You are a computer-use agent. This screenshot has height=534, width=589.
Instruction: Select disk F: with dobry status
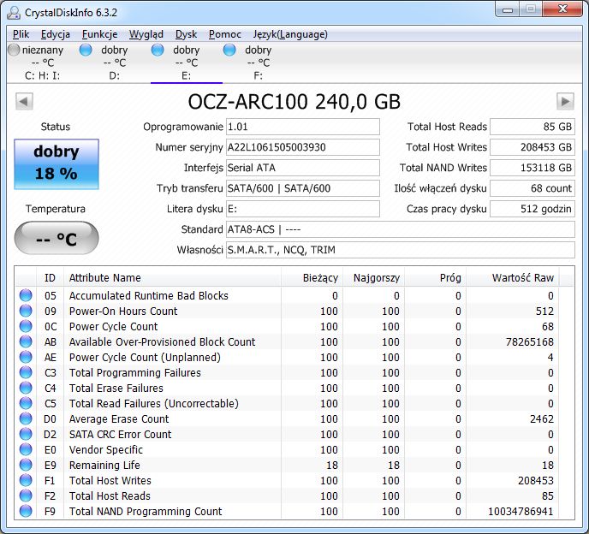click(x=258, y=62)
